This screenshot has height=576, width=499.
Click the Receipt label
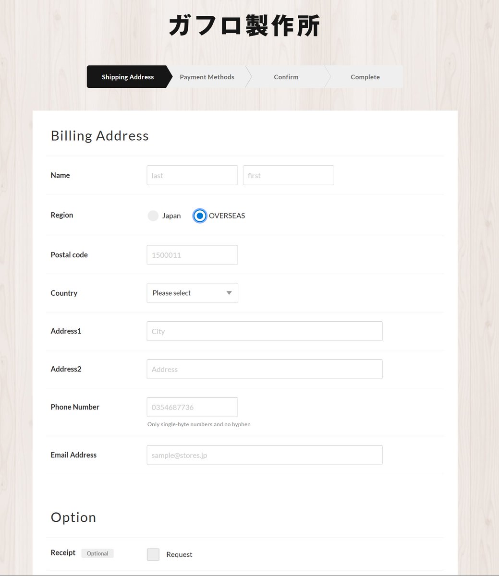[x=63, y=553]
